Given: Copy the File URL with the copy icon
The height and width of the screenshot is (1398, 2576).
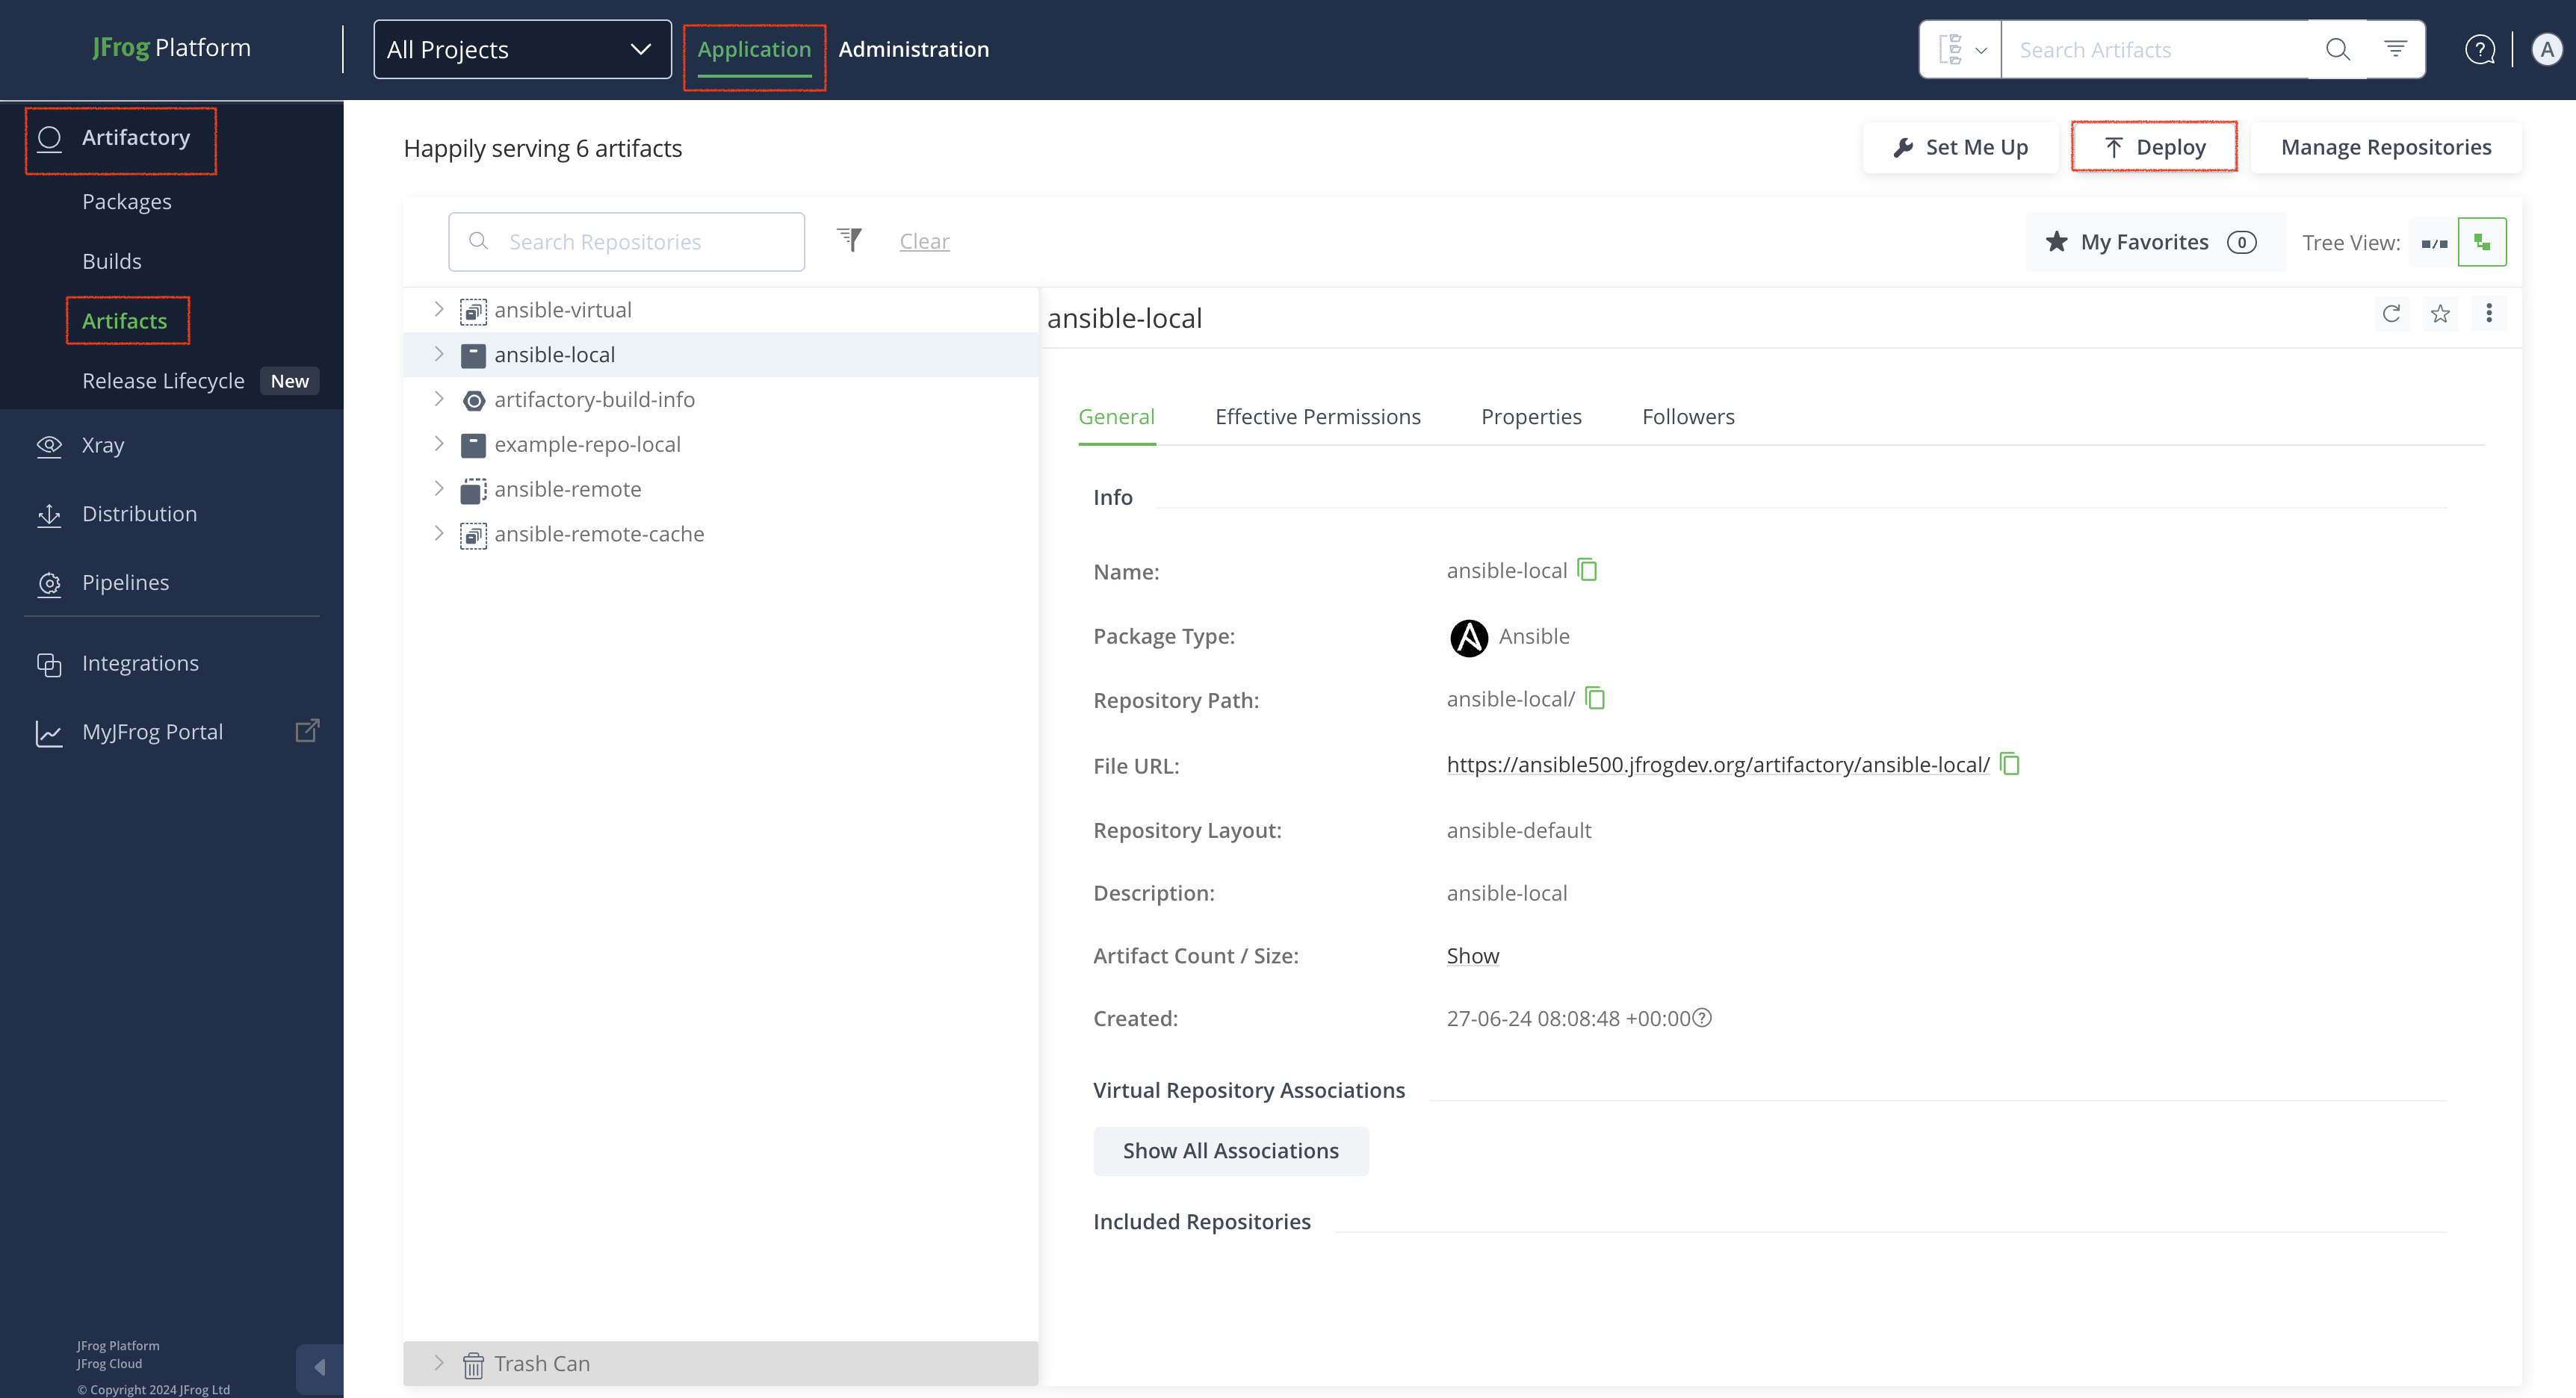Looking at the screenshot, I should click(x=2009, y=765).
